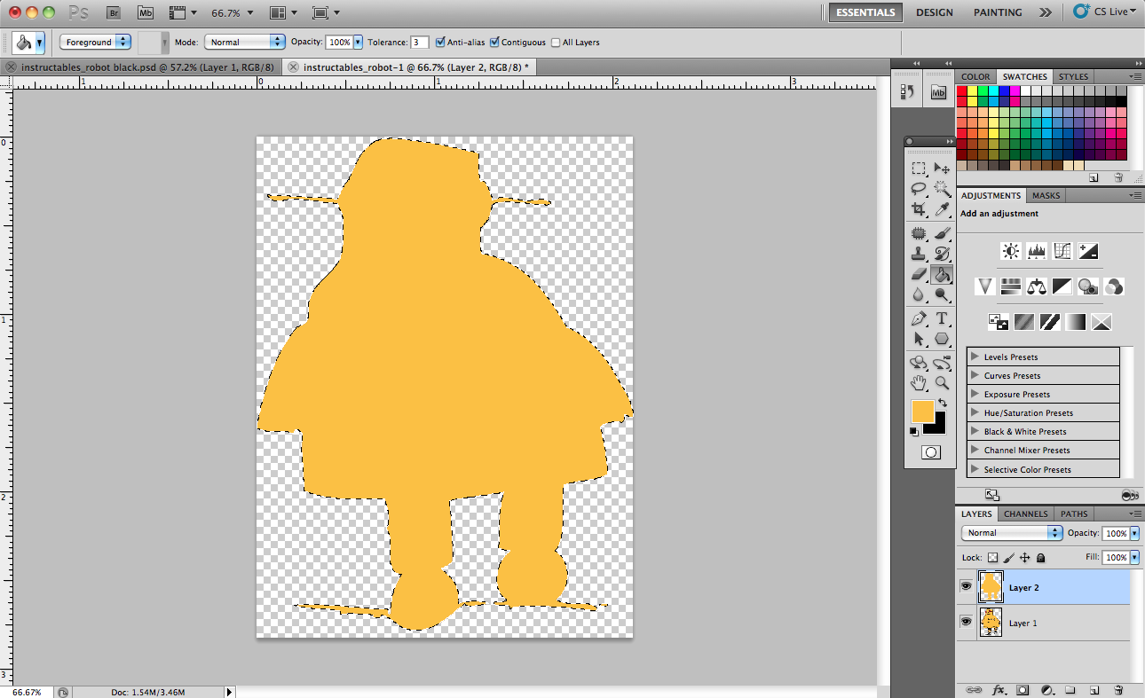
Task: Add a Brightness/Contrast adjustment
Action: click(x=1011, y=251)
